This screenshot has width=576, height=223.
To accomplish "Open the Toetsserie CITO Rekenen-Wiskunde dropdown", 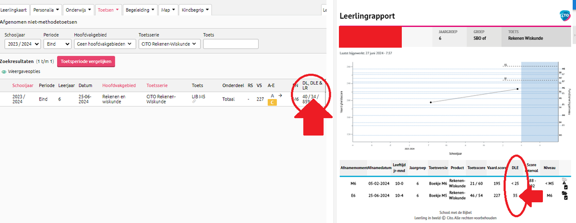I will (169, 44).
